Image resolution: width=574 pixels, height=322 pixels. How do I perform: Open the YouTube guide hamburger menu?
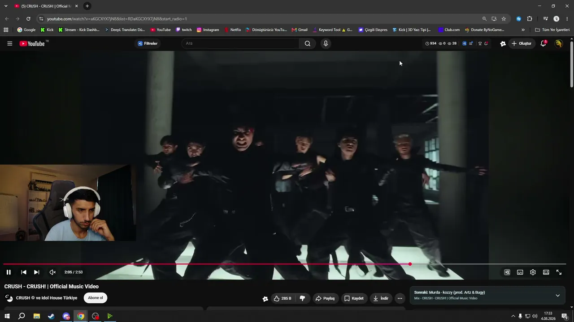9,43
